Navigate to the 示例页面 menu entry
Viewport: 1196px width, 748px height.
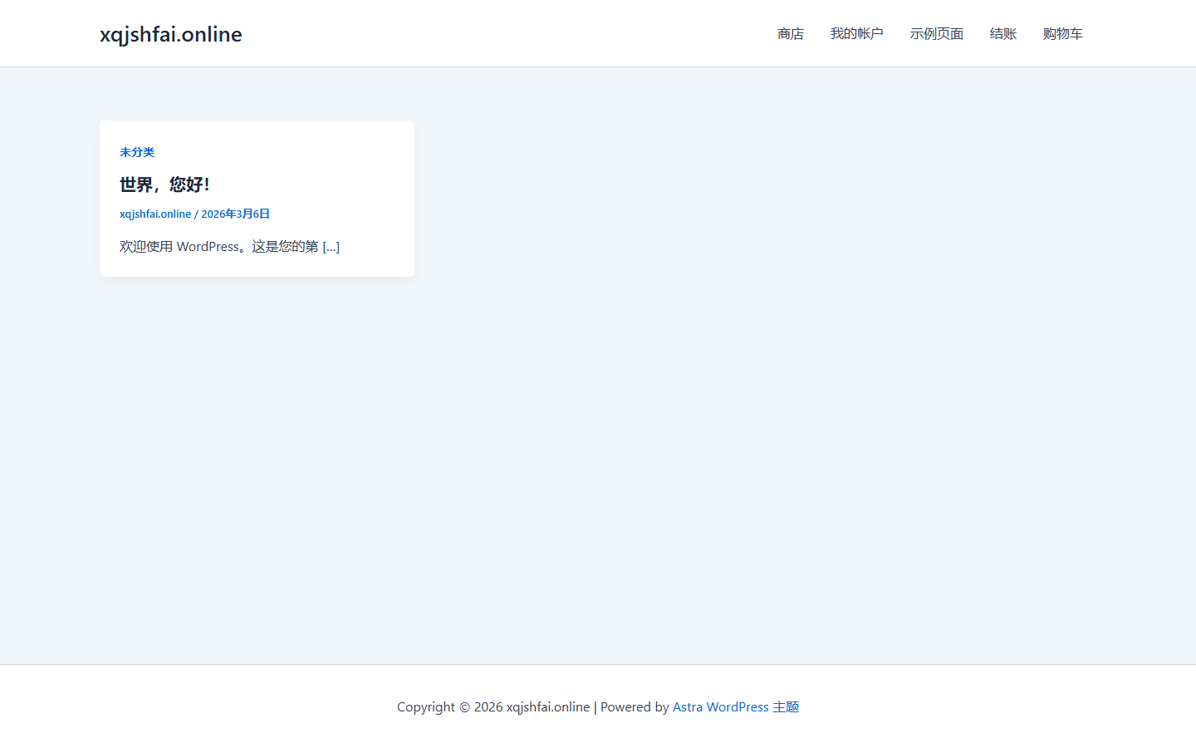936,34
